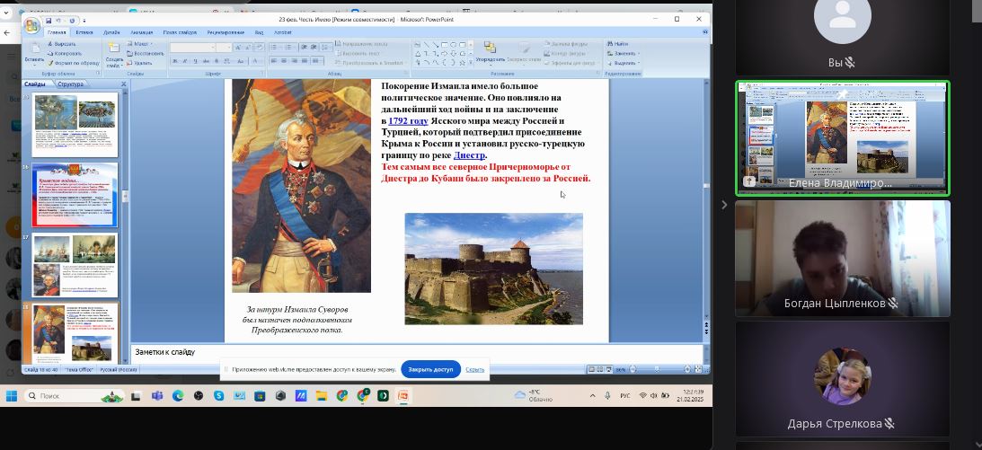982x450 pixels.
Task: Click Закрыть доступ to stop sharing
Action: coord(430,369)
